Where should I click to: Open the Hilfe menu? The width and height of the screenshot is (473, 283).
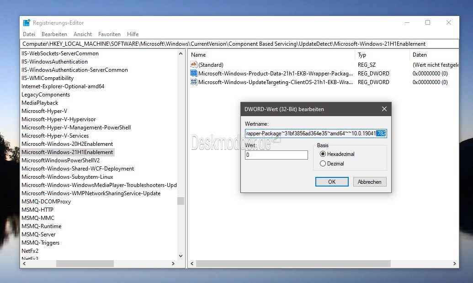(133, 34)
